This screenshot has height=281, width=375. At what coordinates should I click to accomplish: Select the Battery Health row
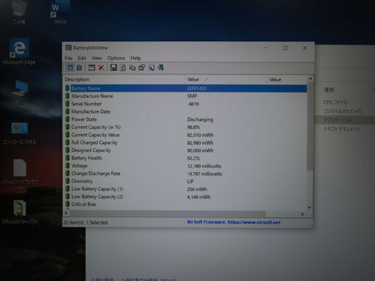(186, 158)
